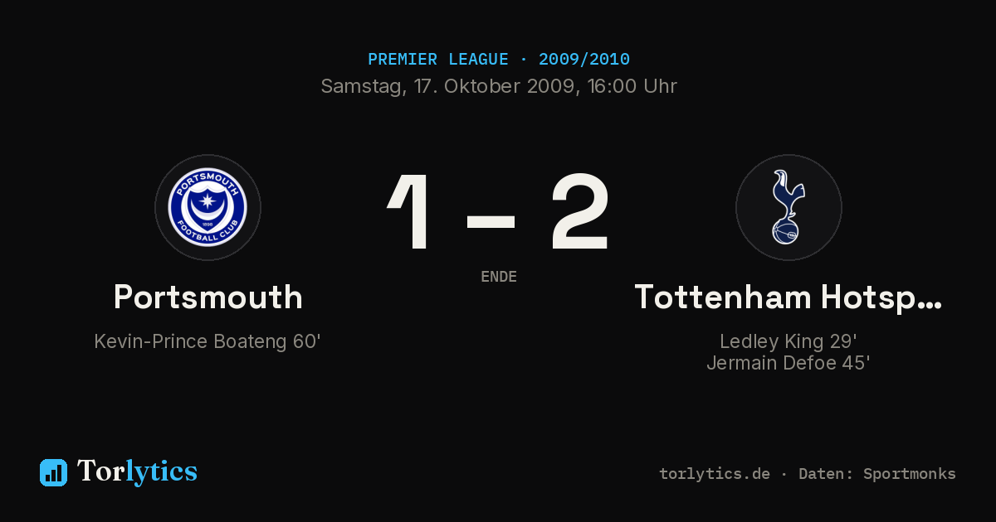
Task: Click scorer Kevin-Prince Boateng 60'
Action: pyautogui.click(x=207, y=341)
